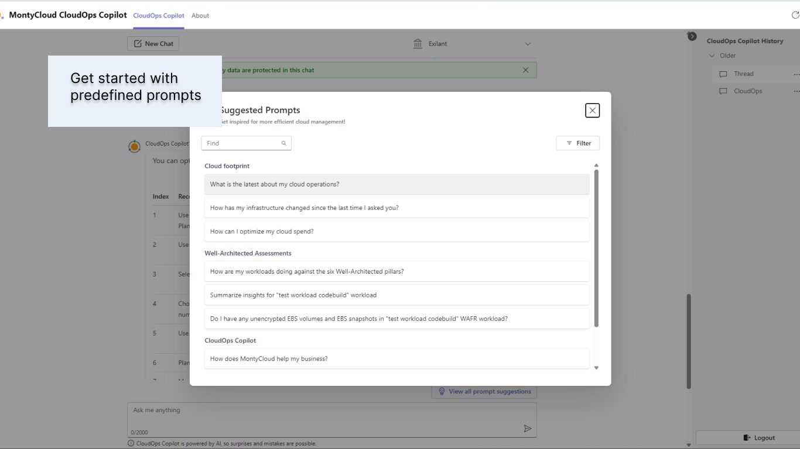The image size is (800, 449).
Task: Click the chat bubble icon next to CloudOps
Action: (x=723, y=91)
